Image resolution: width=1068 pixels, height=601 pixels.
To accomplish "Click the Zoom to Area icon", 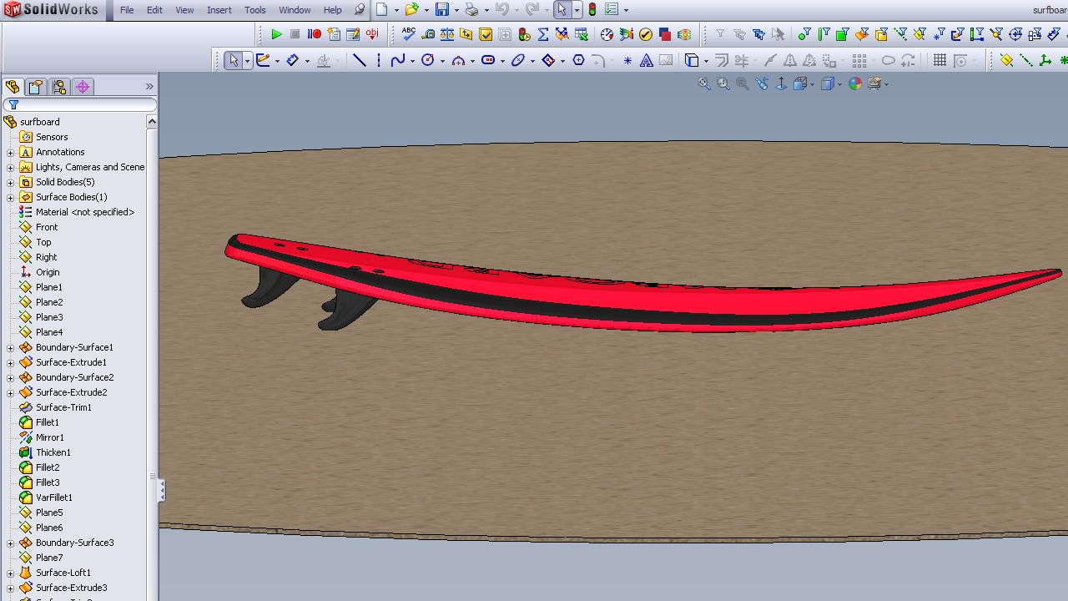I will pos(723,83).
